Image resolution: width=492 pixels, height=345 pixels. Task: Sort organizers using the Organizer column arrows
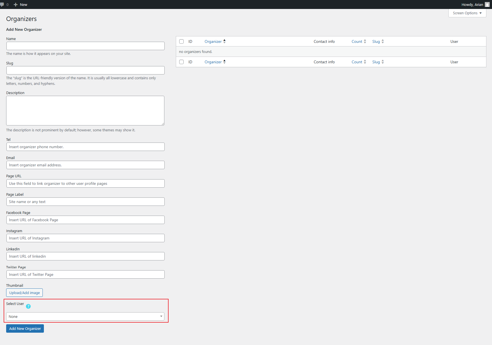pos(224,41)
